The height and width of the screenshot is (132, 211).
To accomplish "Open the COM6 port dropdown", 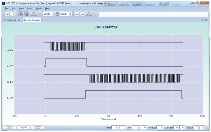I will tap(70, 14).
